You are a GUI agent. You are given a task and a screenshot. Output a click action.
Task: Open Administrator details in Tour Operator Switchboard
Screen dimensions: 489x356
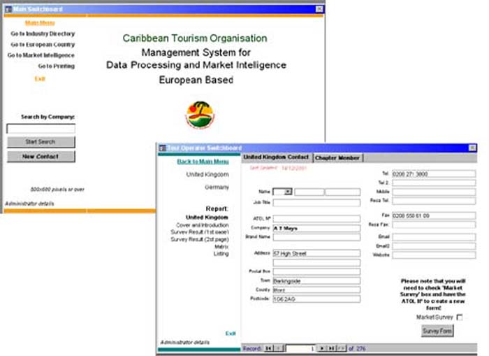(184, 342)
